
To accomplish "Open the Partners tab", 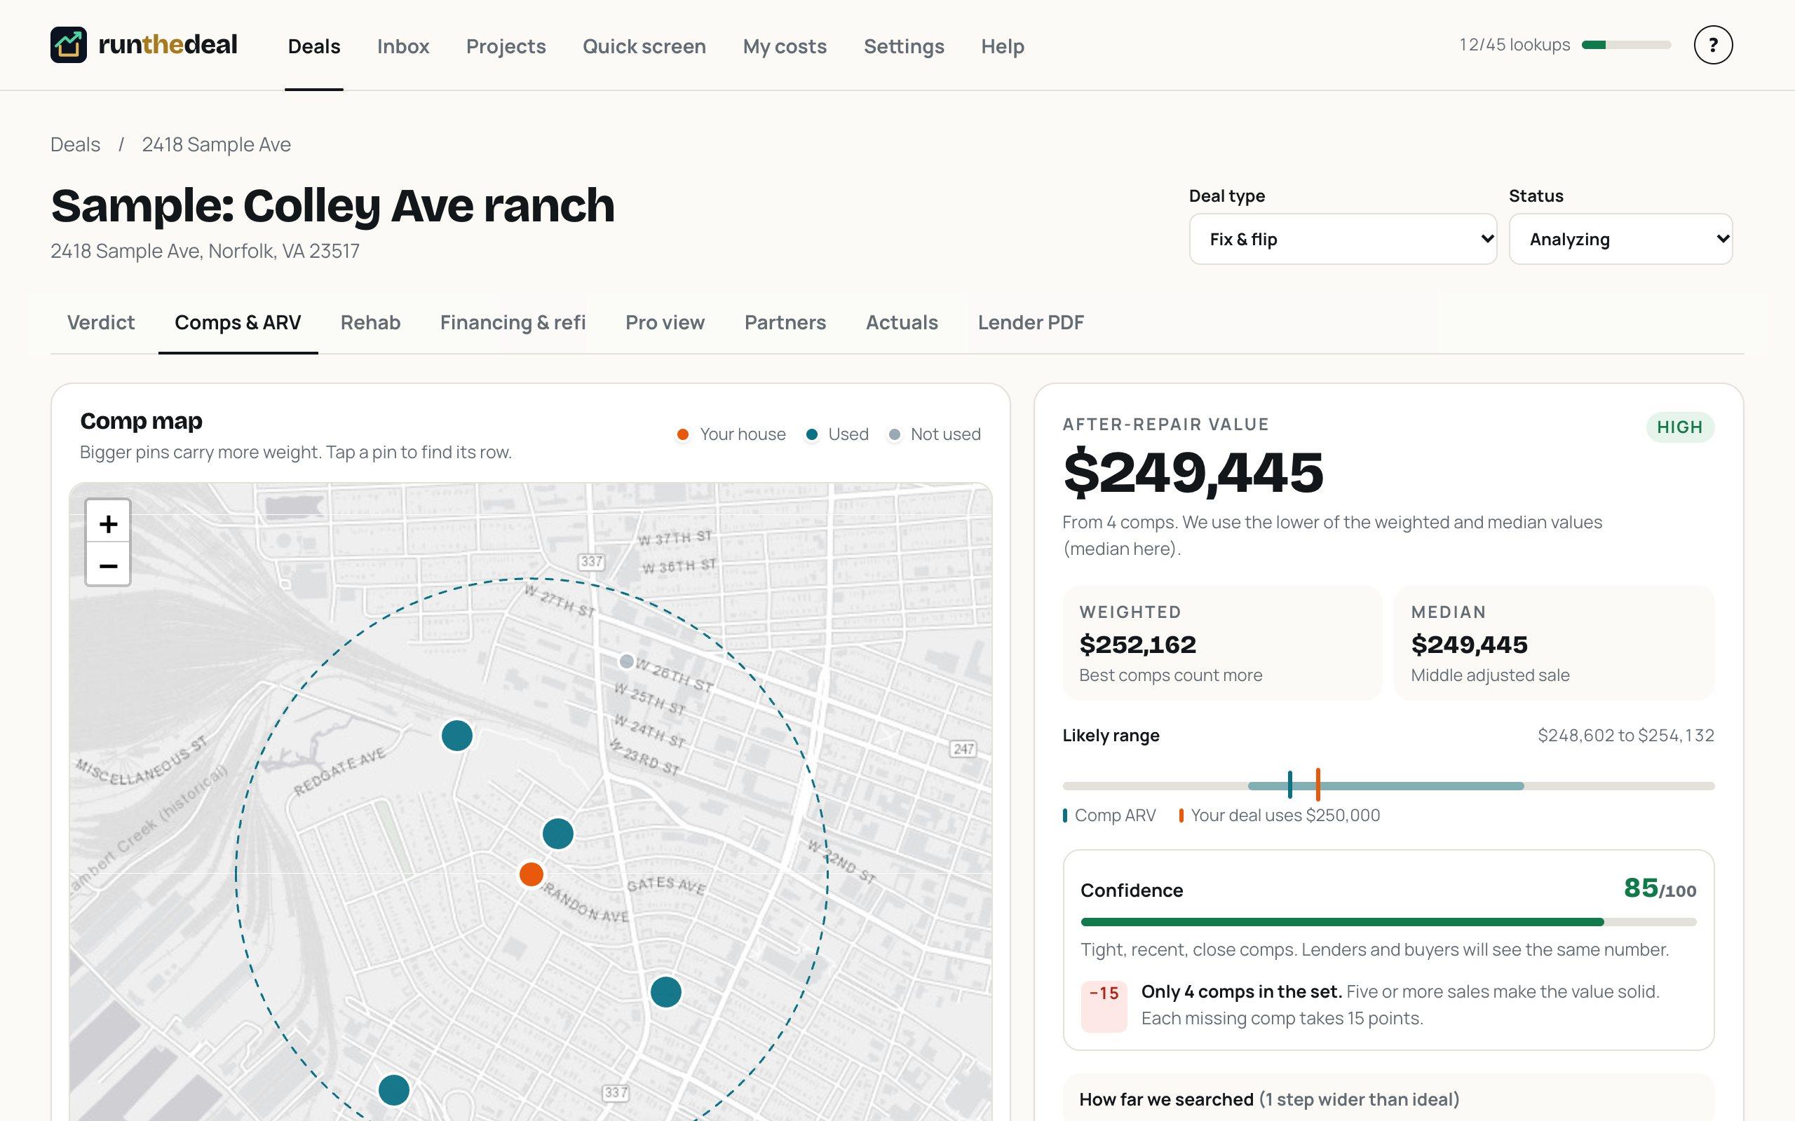I will (785, 322).
